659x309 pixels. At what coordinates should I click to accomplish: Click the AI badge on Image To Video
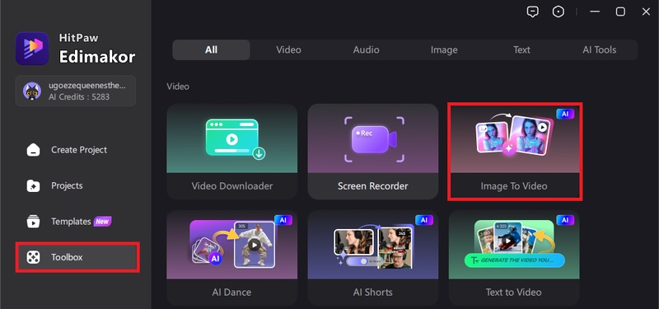coord(565,114)
